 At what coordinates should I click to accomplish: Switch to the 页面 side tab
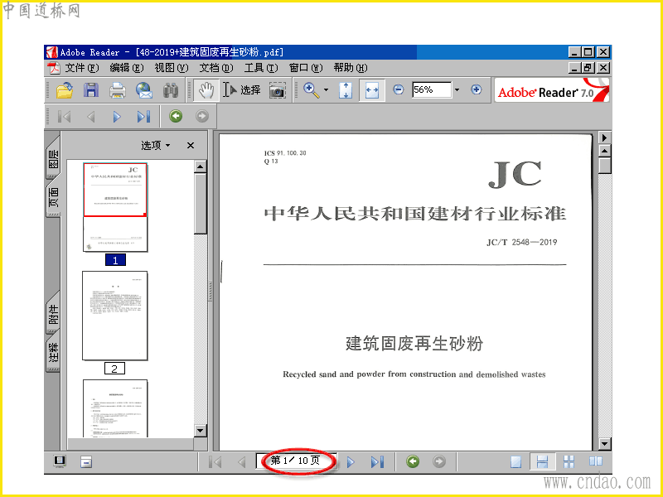[53, 196]
